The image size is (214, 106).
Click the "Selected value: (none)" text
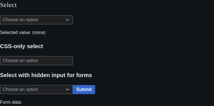[x=23, y=33]
